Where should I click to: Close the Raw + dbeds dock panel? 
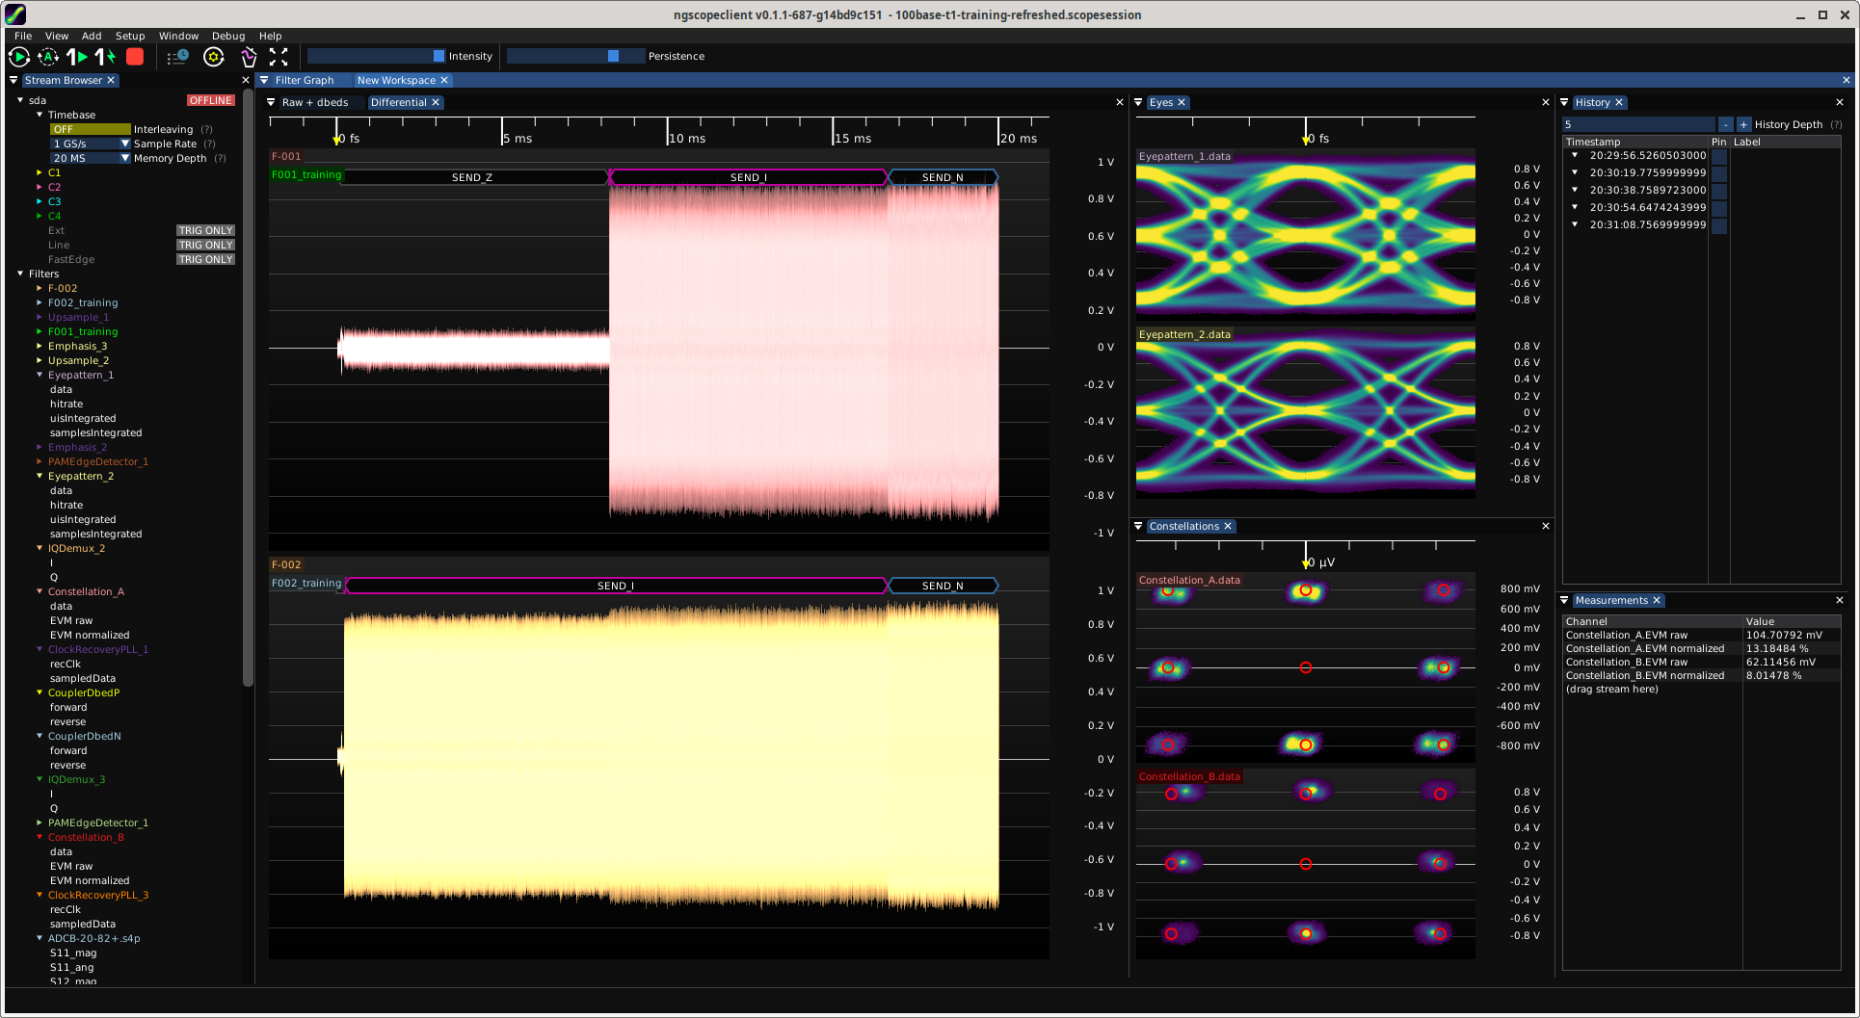(x=1119, y=102)
